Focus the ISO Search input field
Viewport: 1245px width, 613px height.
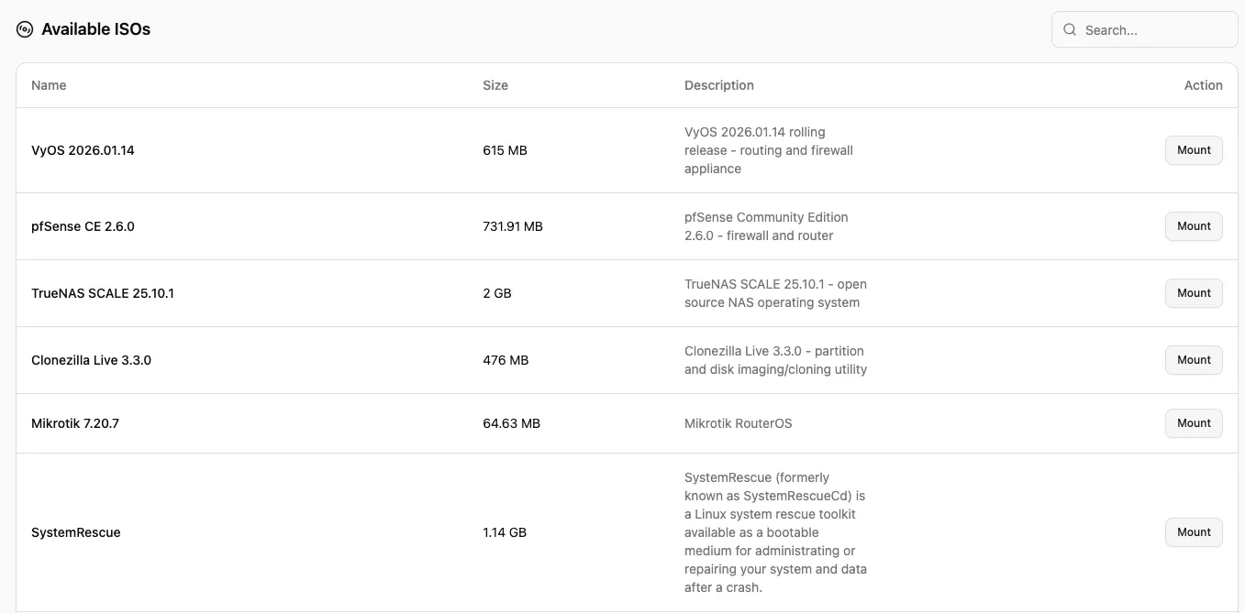click(1156, 30)
